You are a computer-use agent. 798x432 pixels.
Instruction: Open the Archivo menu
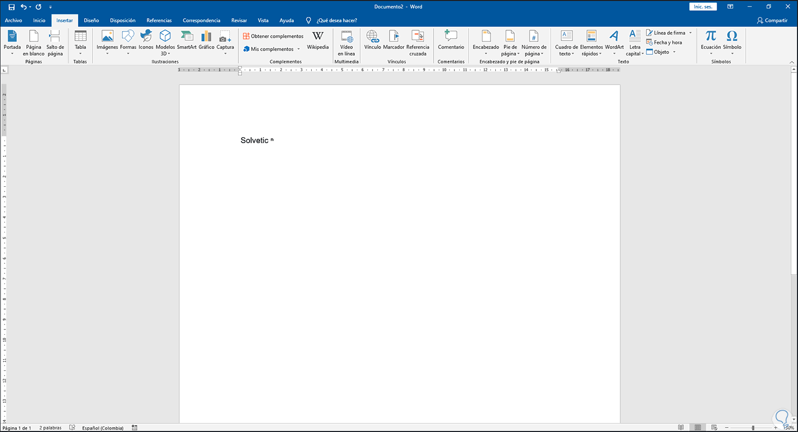(x=13, y=20)
